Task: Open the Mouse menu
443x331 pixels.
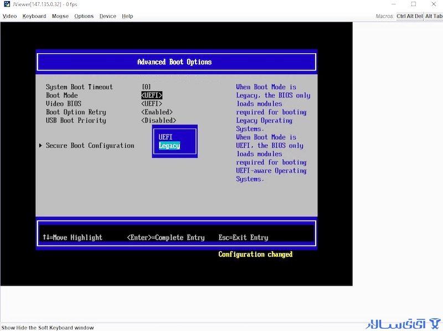Action: pos(60,16)
